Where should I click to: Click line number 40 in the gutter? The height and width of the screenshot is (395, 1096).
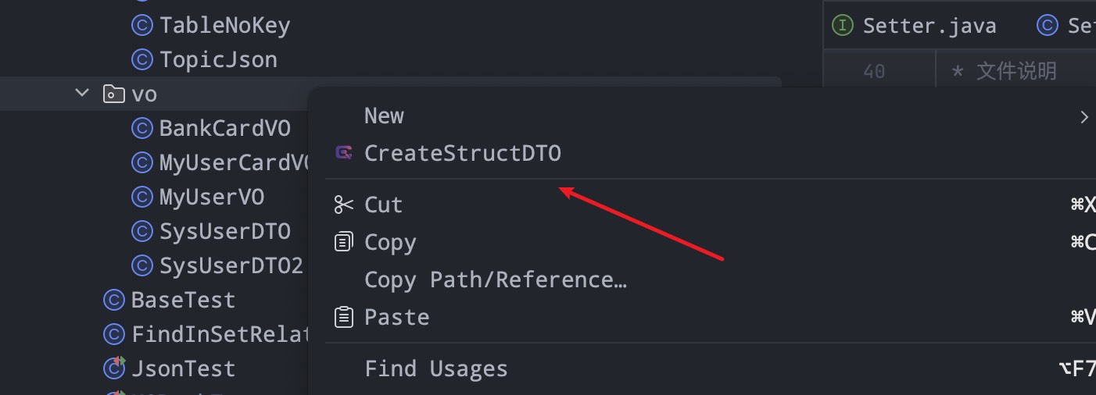click(874, 72)
